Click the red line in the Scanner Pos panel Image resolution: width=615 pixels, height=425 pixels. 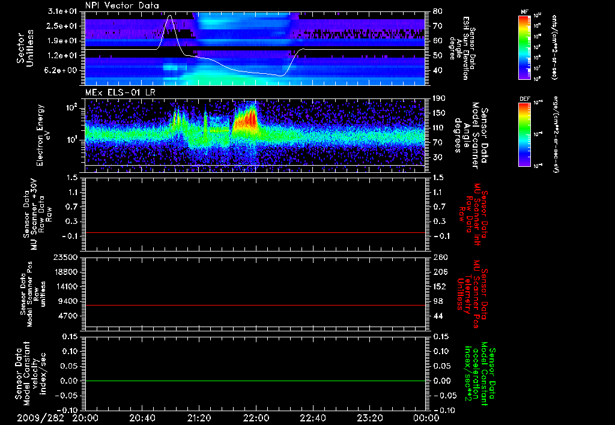point(255,305)
